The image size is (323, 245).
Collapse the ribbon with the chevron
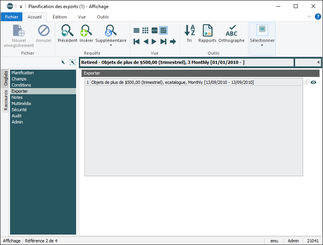(x=310, y=17)
